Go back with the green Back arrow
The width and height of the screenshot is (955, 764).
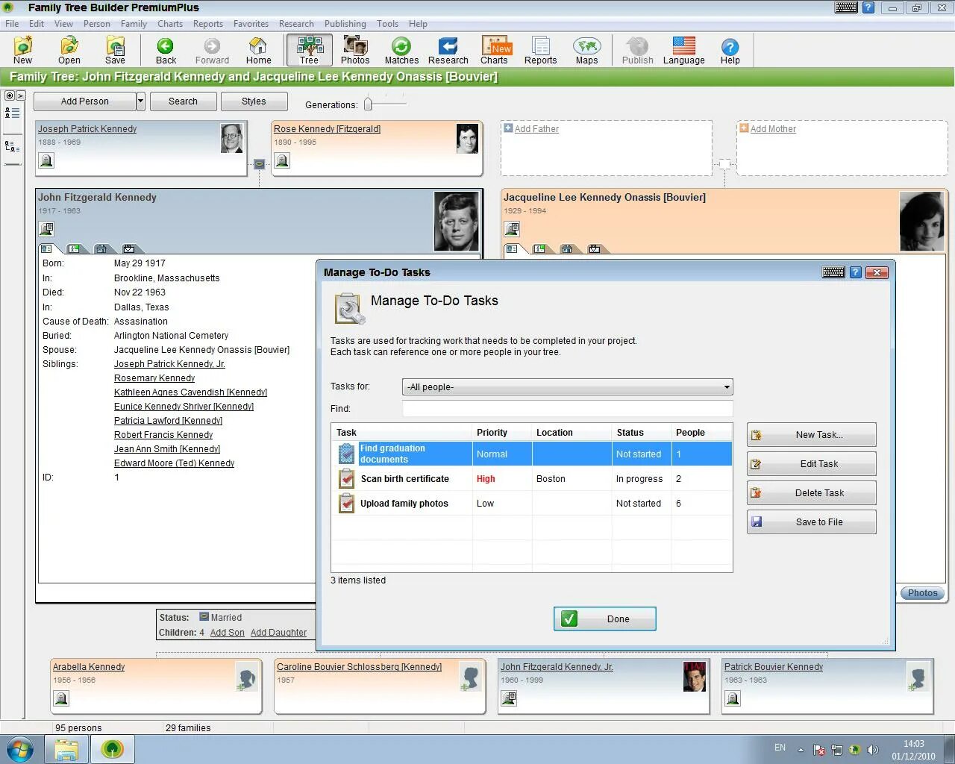point(166,50)
